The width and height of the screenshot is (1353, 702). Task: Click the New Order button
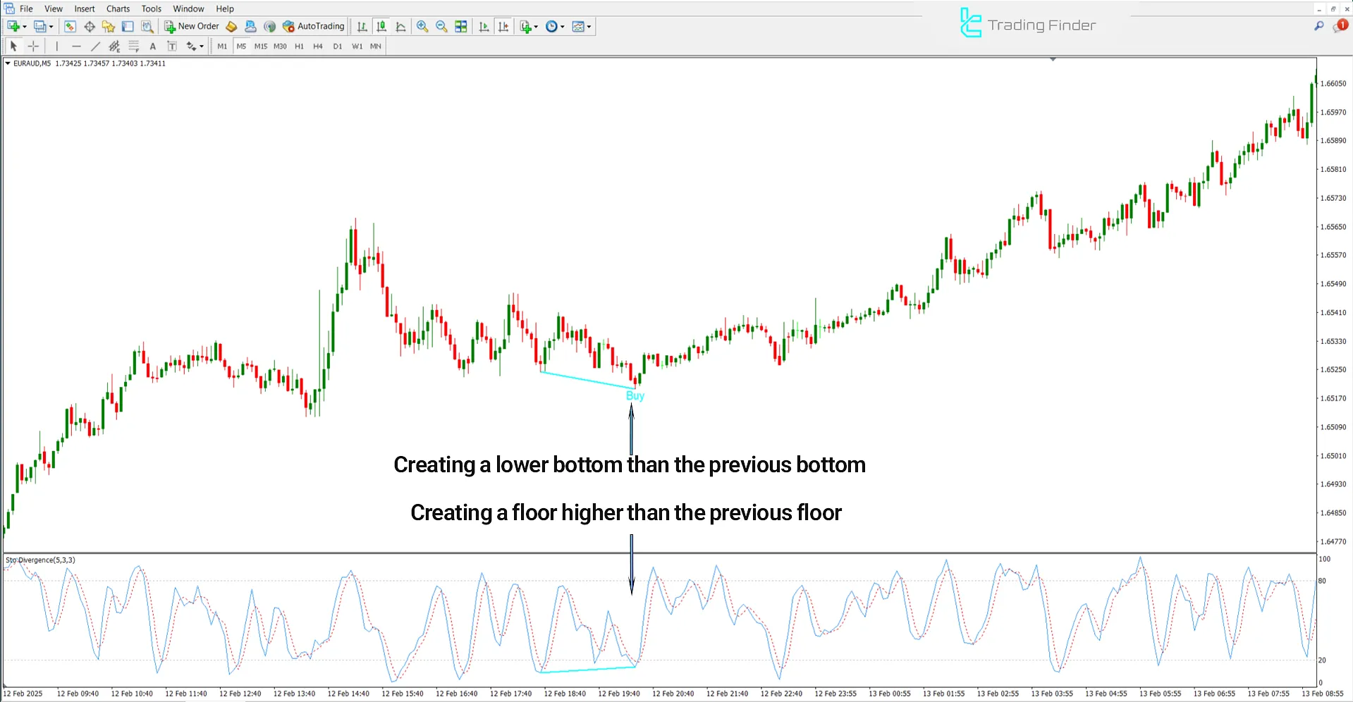pos(192,26)
